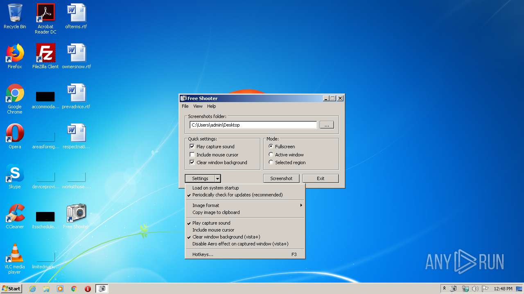Launch Skype from the desktop
The height and width of the screenshot is (294, 524).
[x=15, y=176]
